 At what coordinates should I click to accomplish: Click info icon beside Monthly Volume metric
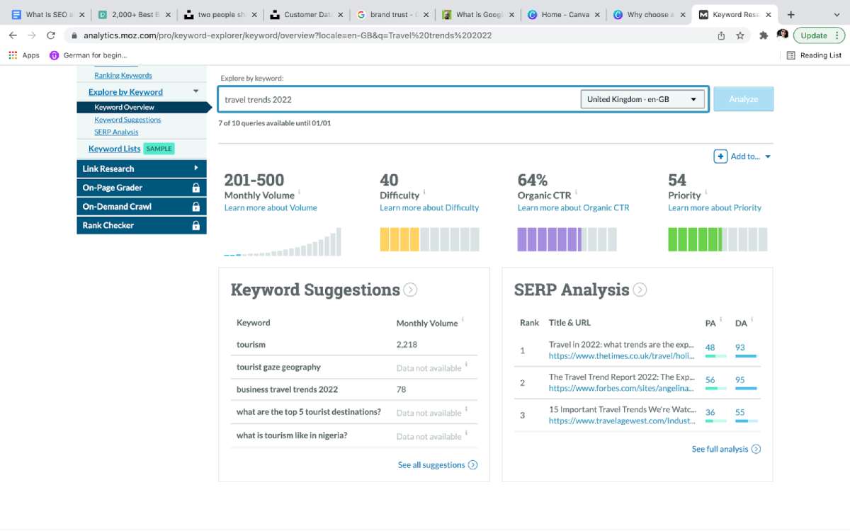click(x=299, y=192)
